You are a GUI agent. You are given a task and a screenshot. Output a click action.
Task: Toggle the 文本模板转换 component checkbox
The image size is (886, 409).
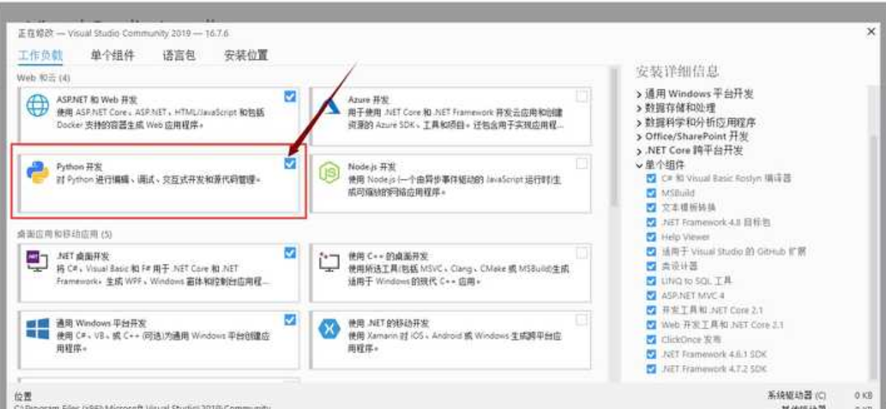652,207
